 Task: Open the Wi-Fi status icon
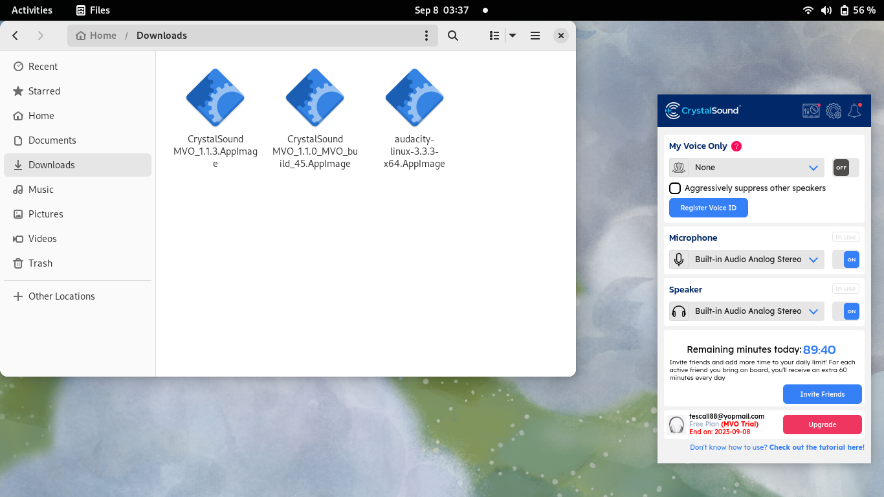tap(808, 10)
